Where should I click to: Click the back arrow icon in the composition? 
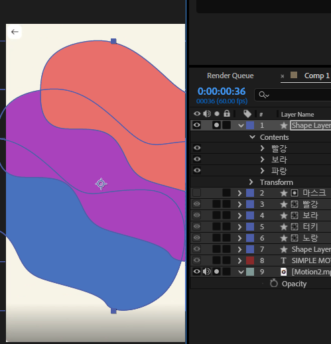click(15, 32)
